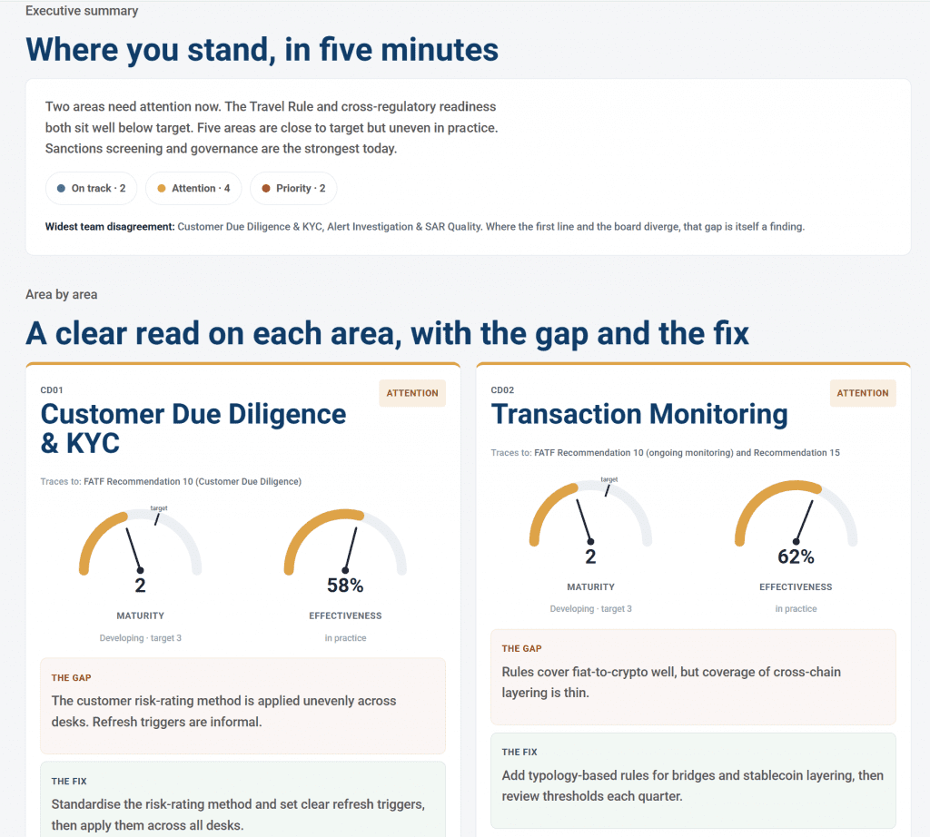Click MATURITY label in Customer Due Diligence card
Image resolution: width=930 pixels, height=837 pixels.
141,615
